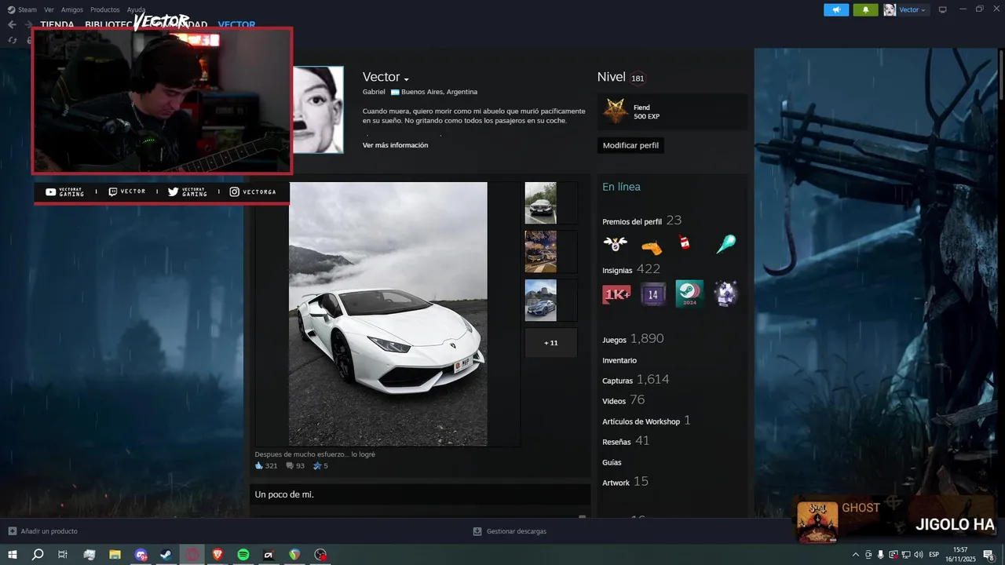The image size is (1005, 565).
Task: Click the 'Un poco de mi.' heading
Action: (284, 494)
